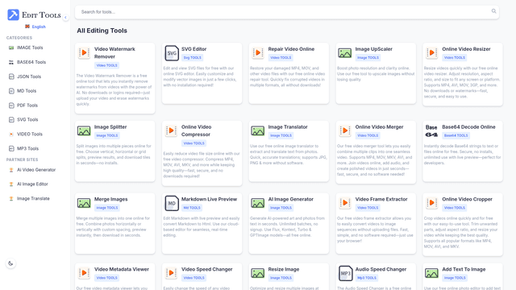Open the AI Image Generator title
The height and width of the screenshot is (290, 516).
tap(290, 199)
